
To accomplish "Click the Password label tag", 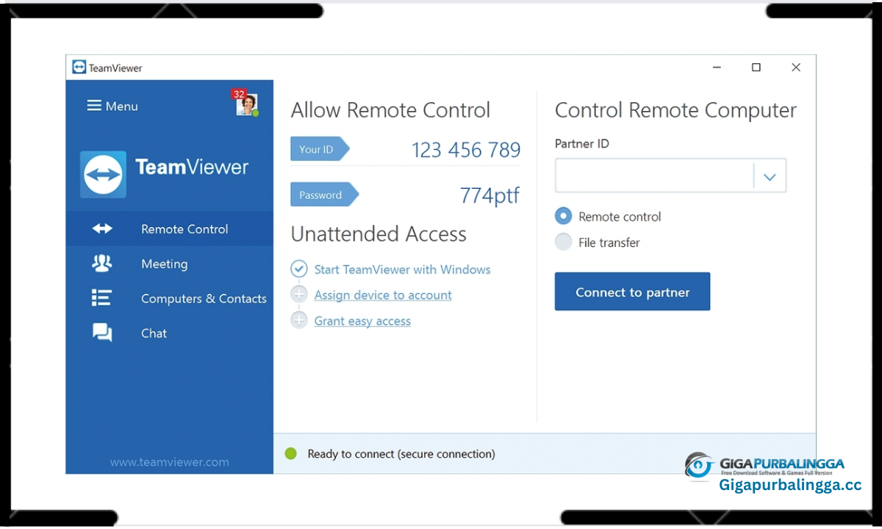I will point(323,195).
